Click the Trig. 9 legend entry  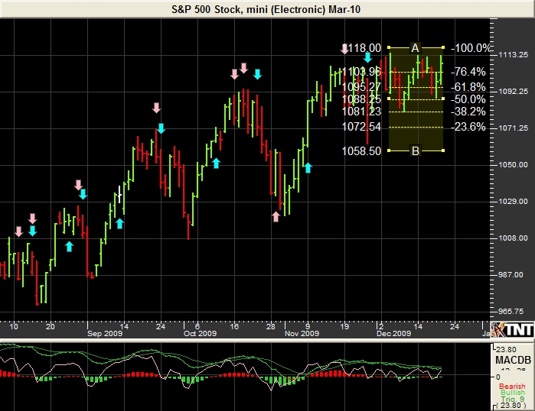tap(513, 399)
